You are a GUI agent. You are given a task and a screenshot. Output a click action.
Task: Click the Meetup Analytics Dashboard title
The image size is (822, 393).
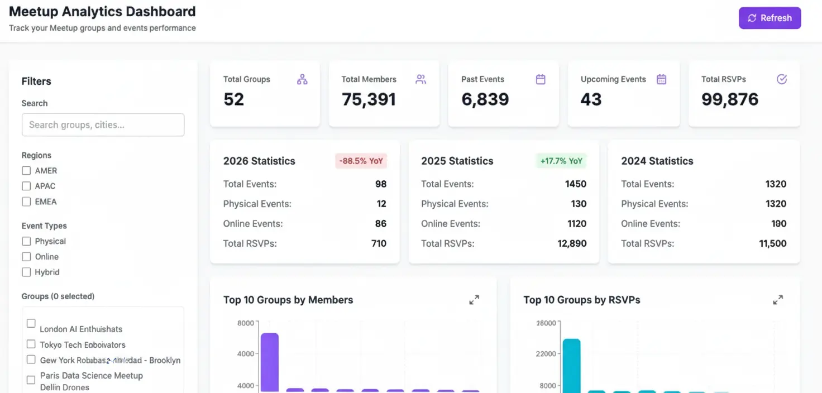click(102, 11)
